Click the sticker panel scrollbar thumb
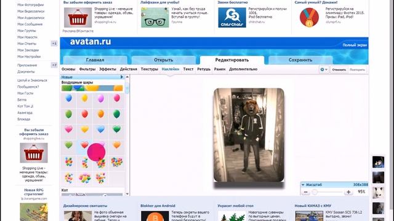Viewport: 394px width, 221px height. (127, 88)
